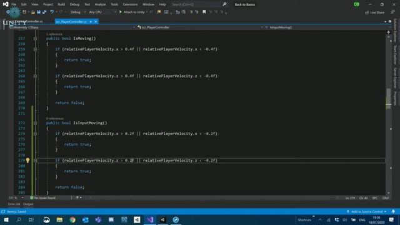This screenshot has width=400, height=225.
Task: Open the Any CPU platform dropdown
Action: click(x=102, y=12)
